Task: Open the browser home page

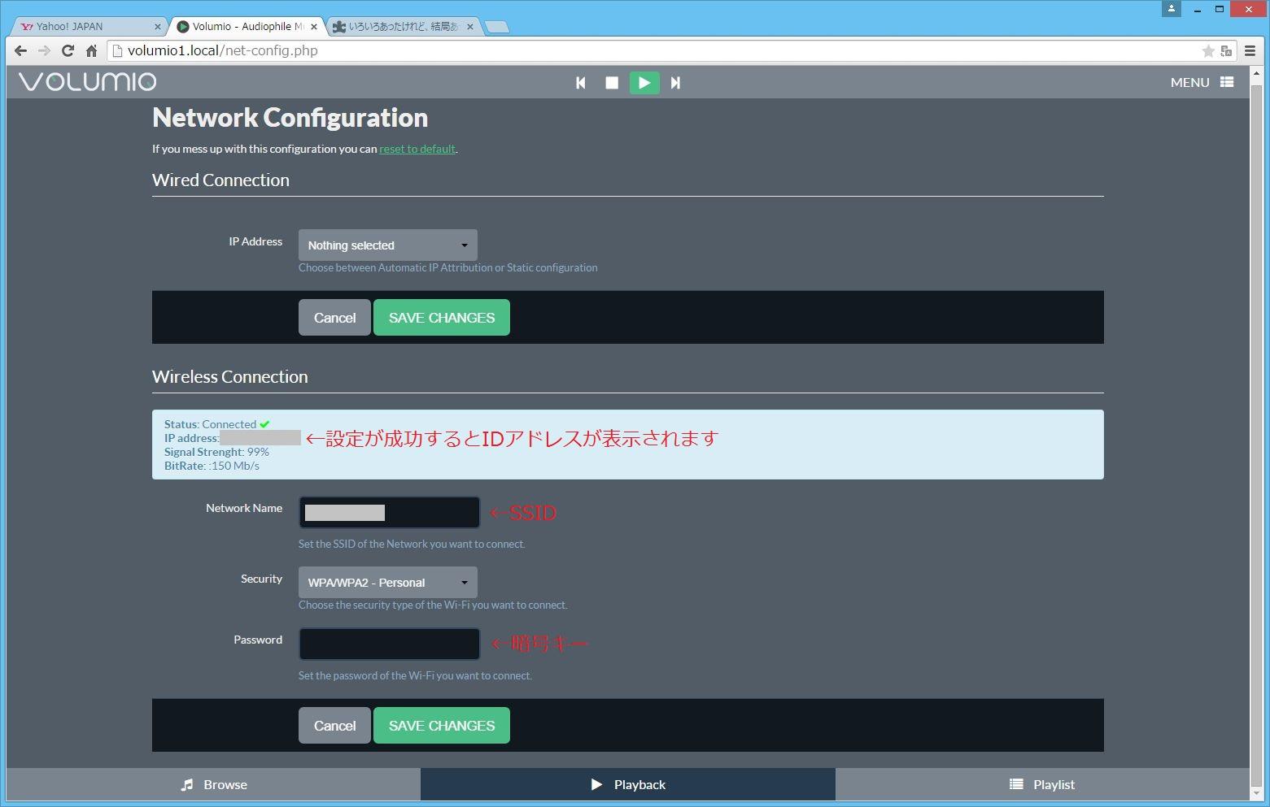Action: (x=91, y=50)
